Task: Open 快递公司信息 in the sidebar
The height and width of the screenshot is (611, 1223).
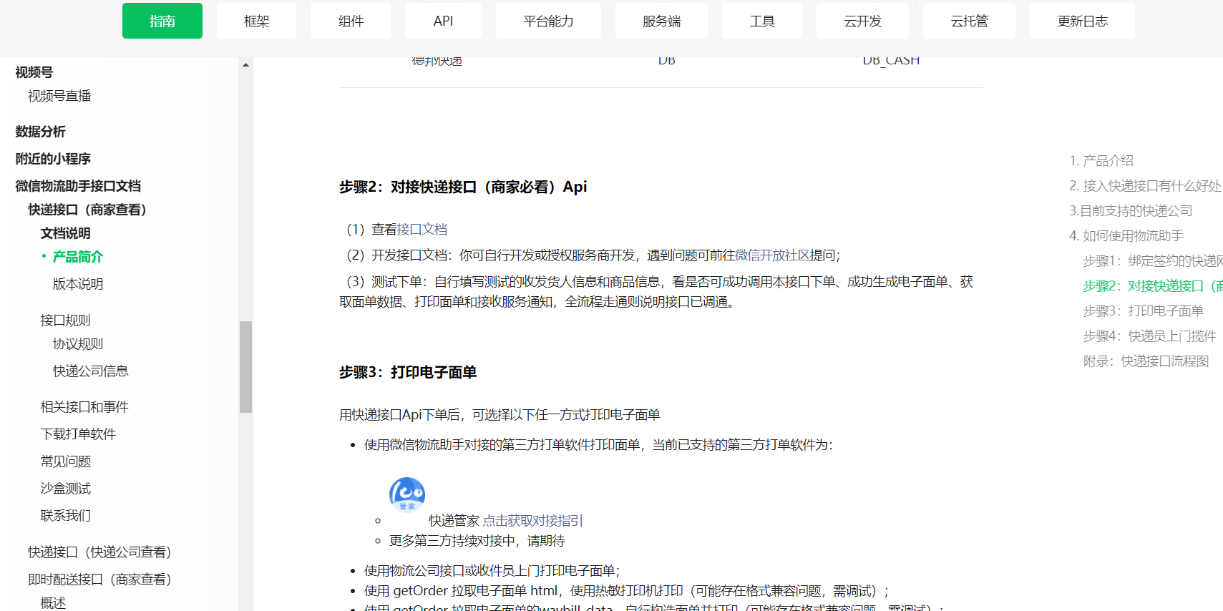Action: point(91,371)
